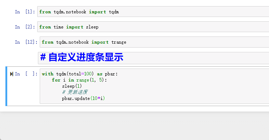The height and width of the screenshot is (140, 269).
Task: Click the empty In [ ] prompt label
Action: pyautogui.click(x=26, y=74)
